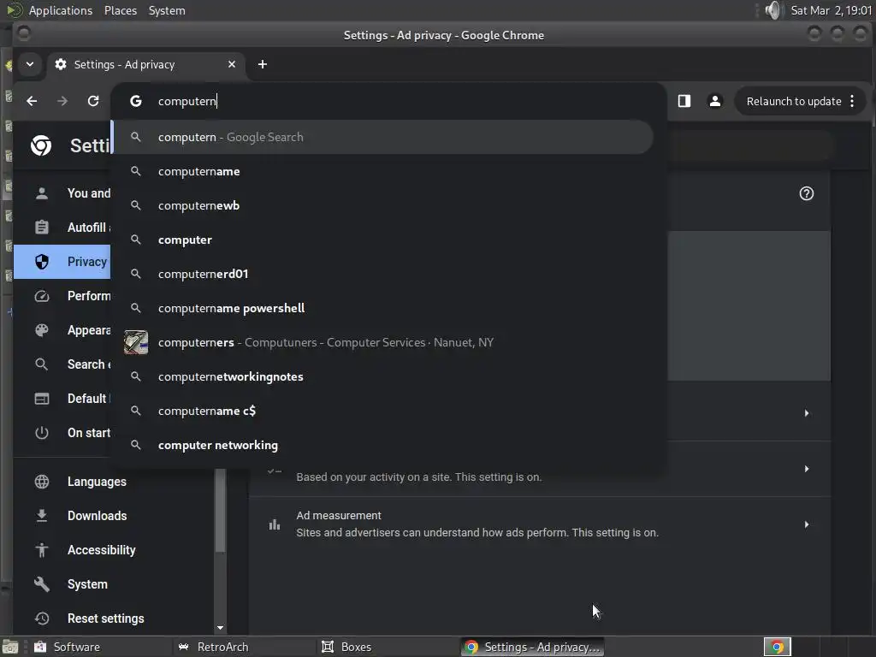876x657 pixels.
Task: Go back using the browser back arrow
Action: 32,101
